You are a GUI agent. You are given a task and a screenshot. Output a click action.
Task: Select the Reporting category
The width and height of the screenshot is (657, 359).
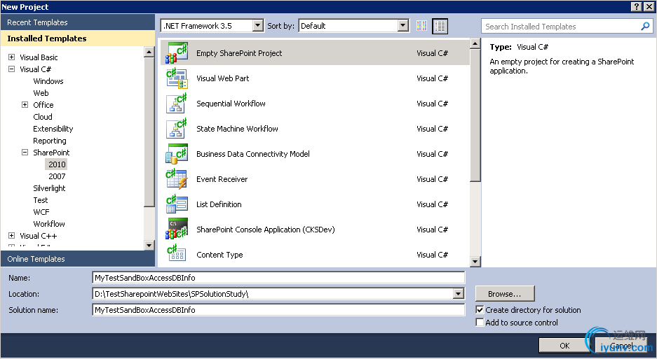(50, 141)
